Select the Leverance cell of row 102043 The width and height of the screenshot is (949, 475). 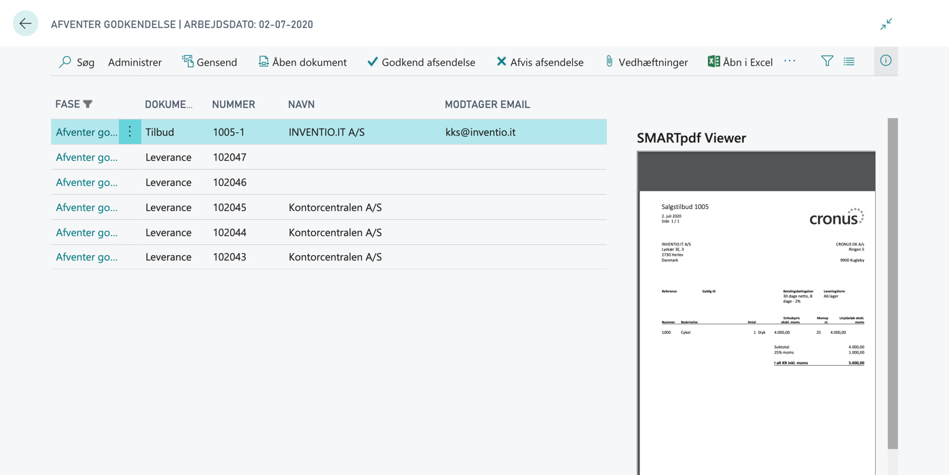point(168,256)
